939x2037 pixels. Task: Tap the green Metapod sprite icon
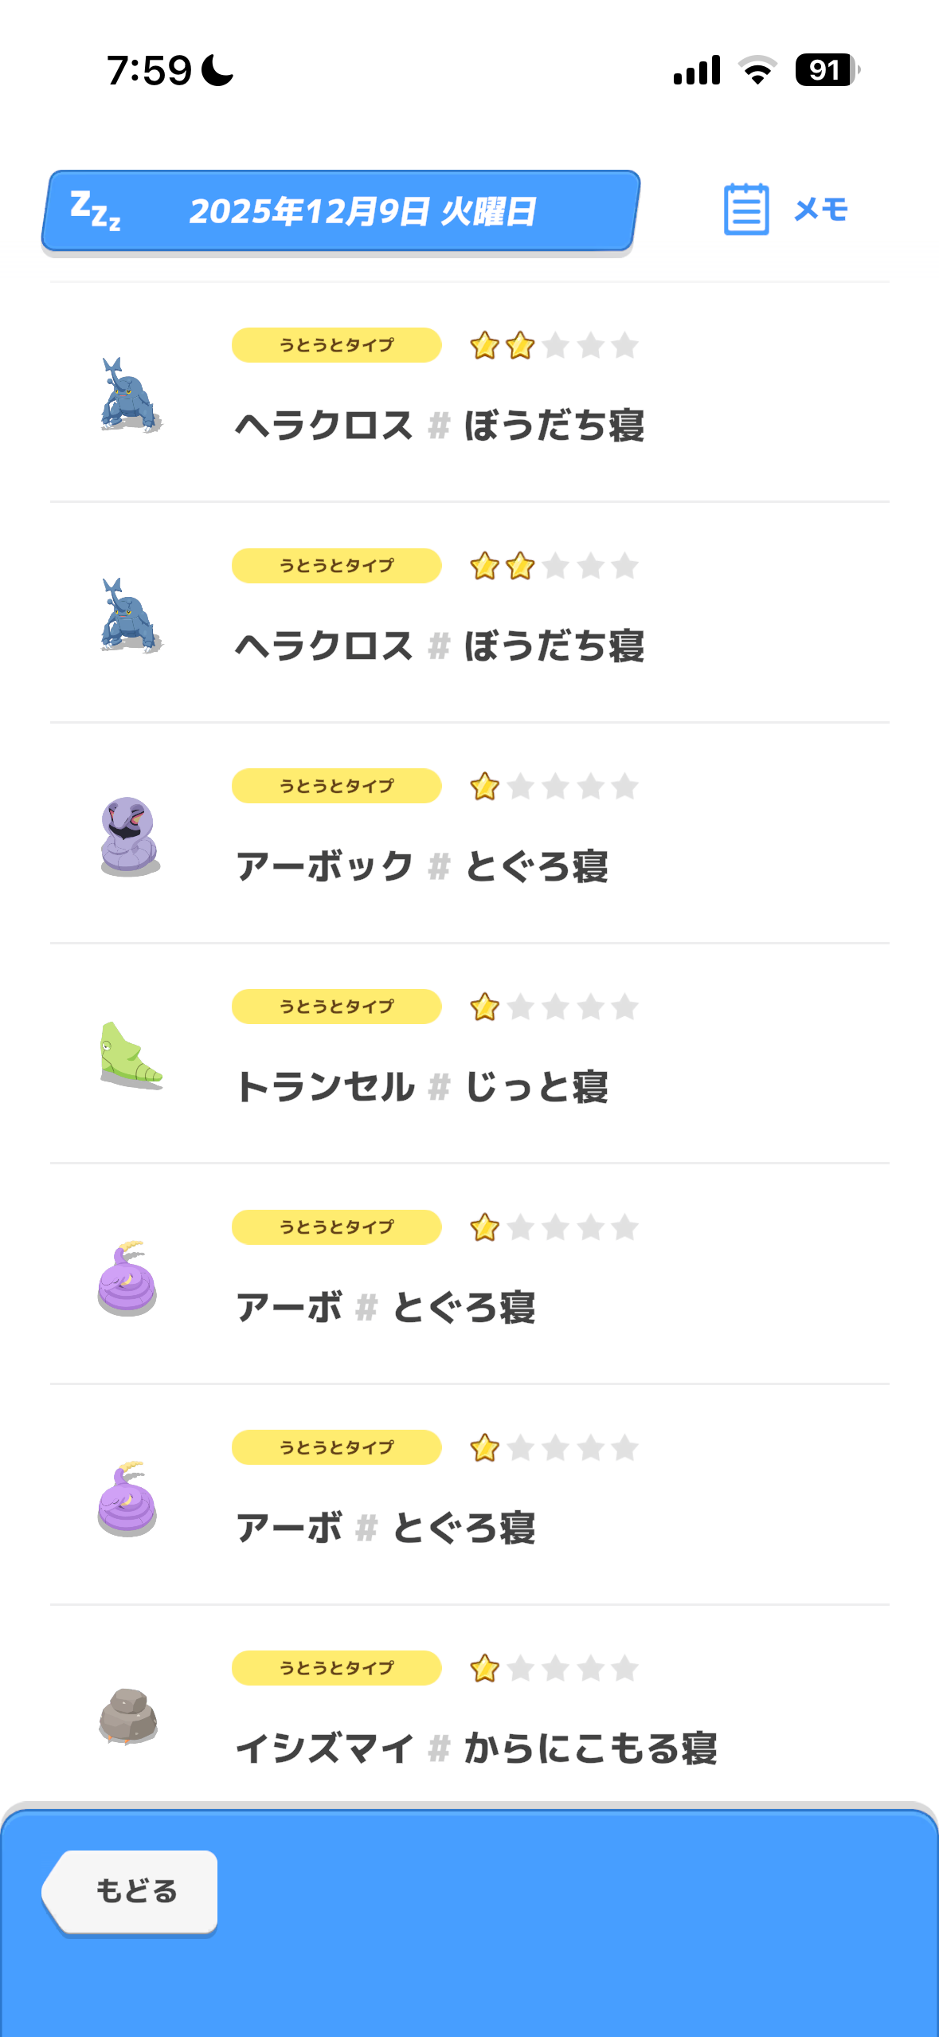130,1056
